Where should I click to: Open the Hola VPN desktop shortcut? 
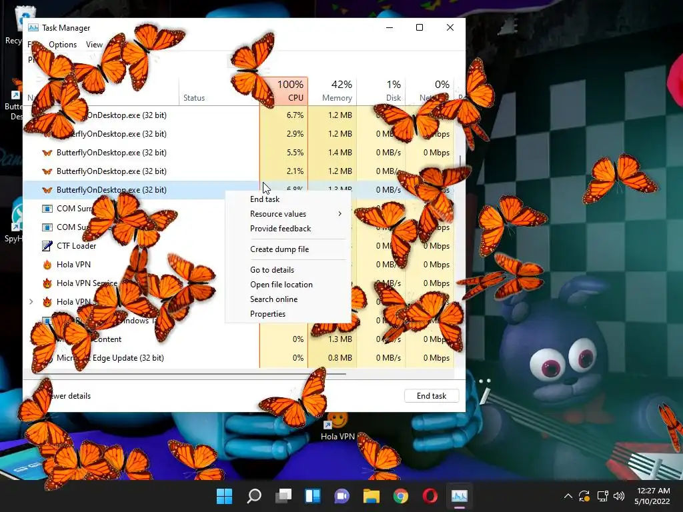(x=337, y=427)
